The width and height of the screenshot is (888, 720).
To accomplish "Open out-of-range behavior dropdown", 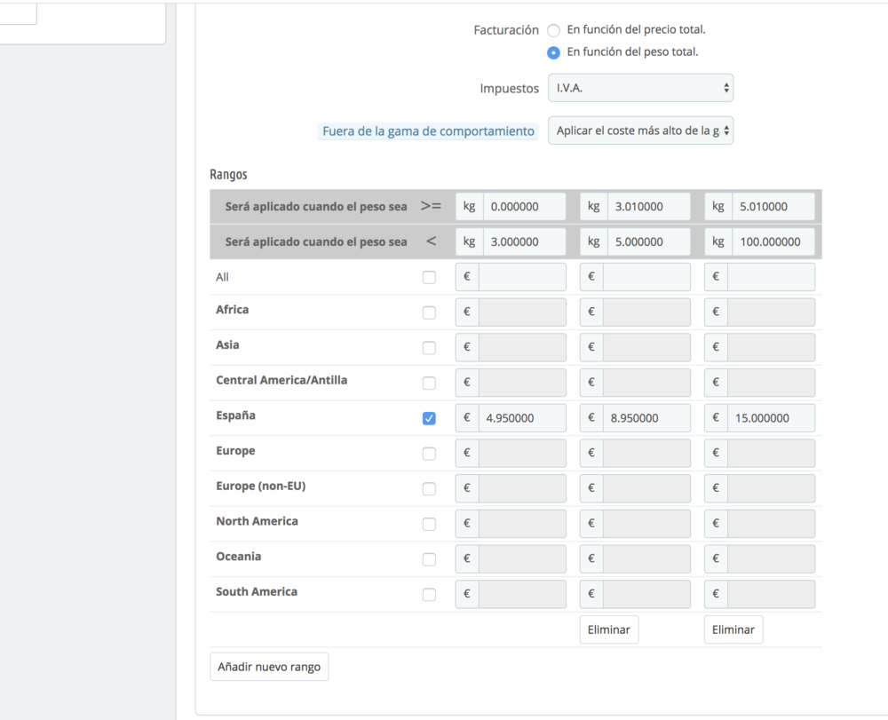I will [640, 131].
